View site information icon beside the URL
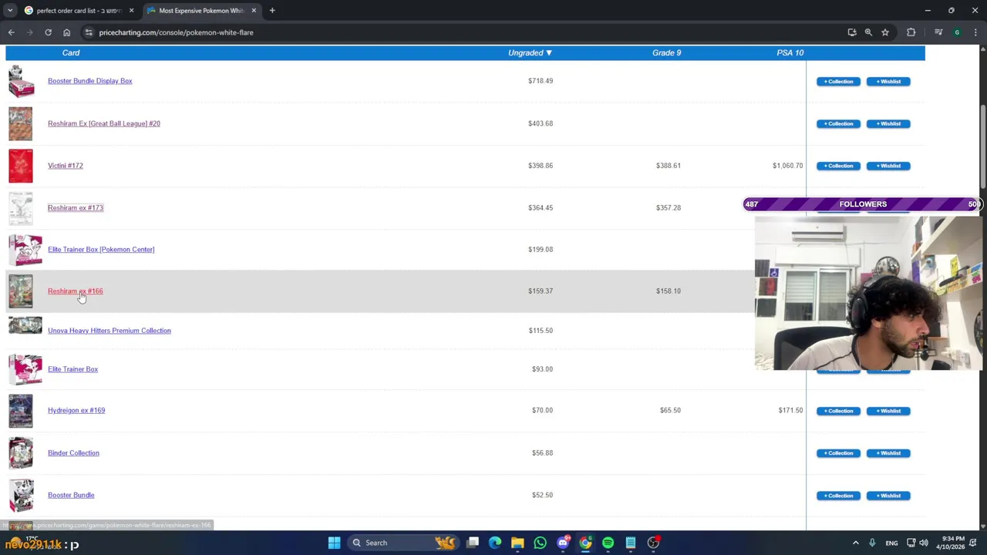The width and height of the screenshot is (987, 555). [x=89, y=32]
